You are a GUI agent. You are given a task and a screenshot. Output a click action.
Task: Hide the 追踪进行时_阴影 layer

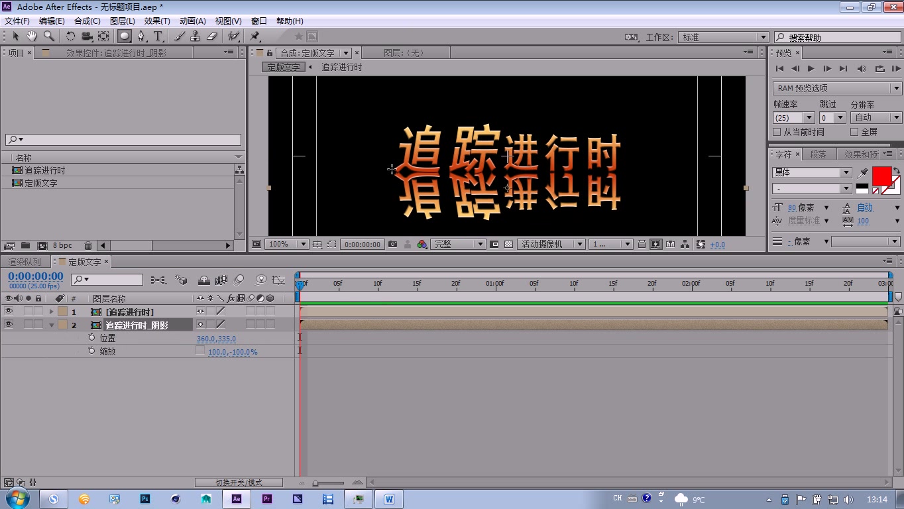(x=9, y=324)
